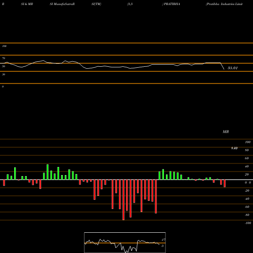Click the 'SI & MR' header text
The height and width of the screenshot is (253, 253).
[x=27, y=4]
